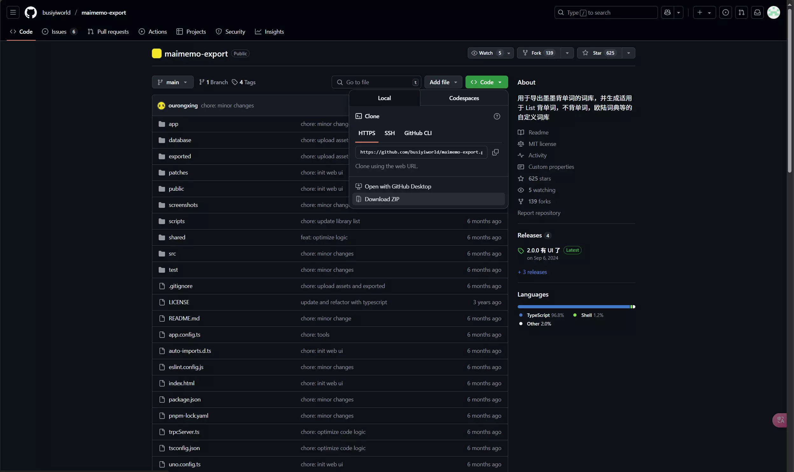Open the Copilot icon in header
794x472 pixels.
[x=667, y=12]
